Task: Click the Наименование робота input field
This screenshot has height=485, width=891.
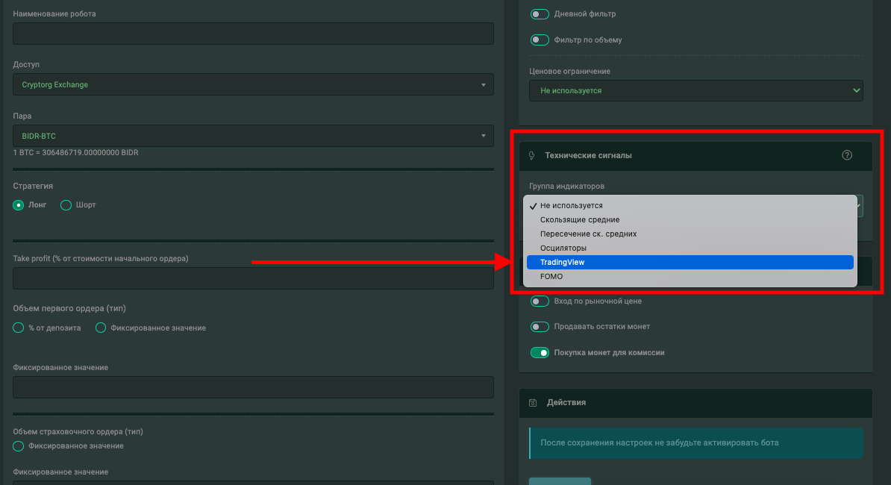Action: (253, 34)
